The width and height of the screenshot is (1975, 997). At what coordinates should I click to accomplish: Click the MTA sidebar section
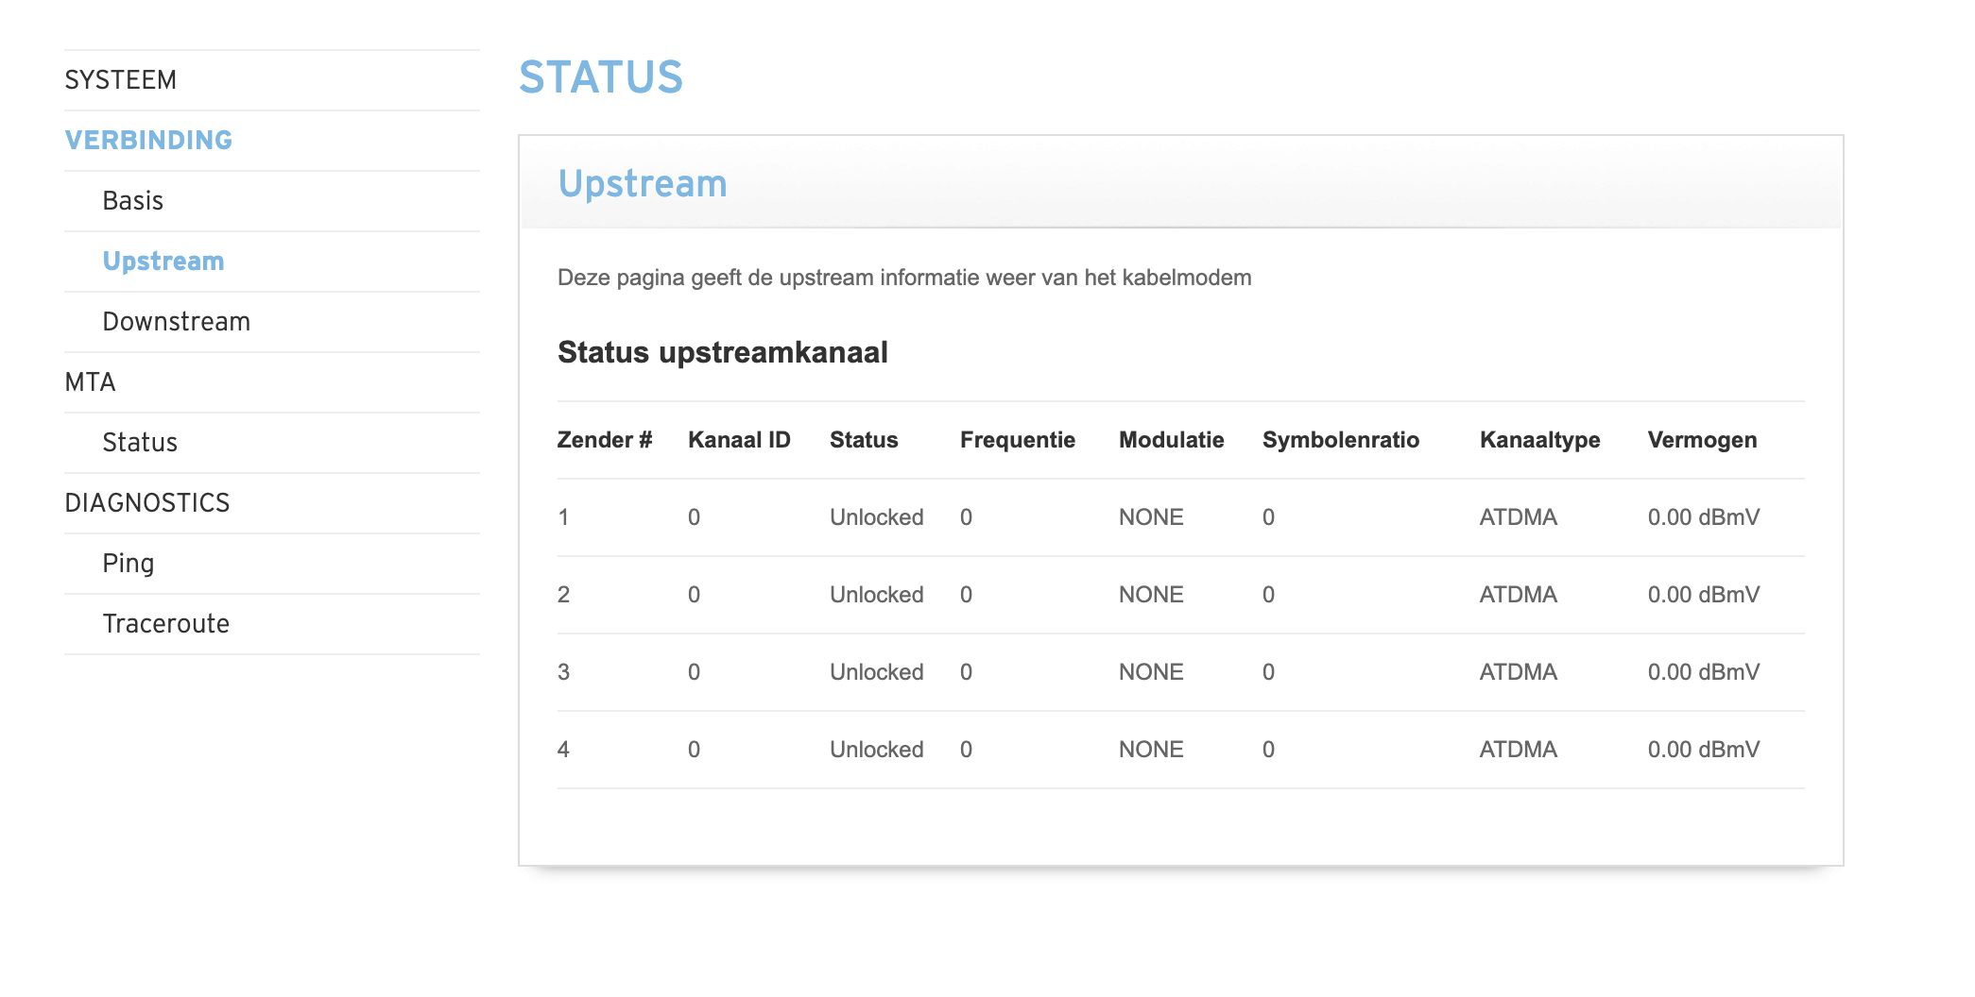pyautogui.click(x=90, y=382)
